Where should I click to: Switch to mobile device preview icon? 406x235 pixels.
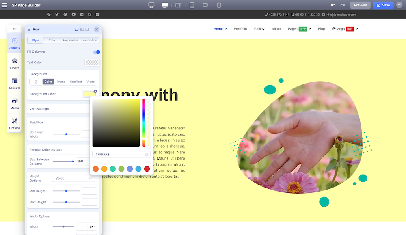coord(219,5)
